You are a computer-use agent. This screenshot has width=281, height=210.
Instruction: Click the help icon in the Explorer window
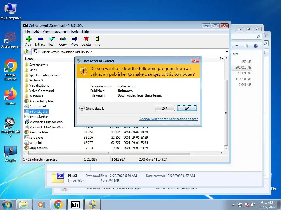tap(256, 46)
